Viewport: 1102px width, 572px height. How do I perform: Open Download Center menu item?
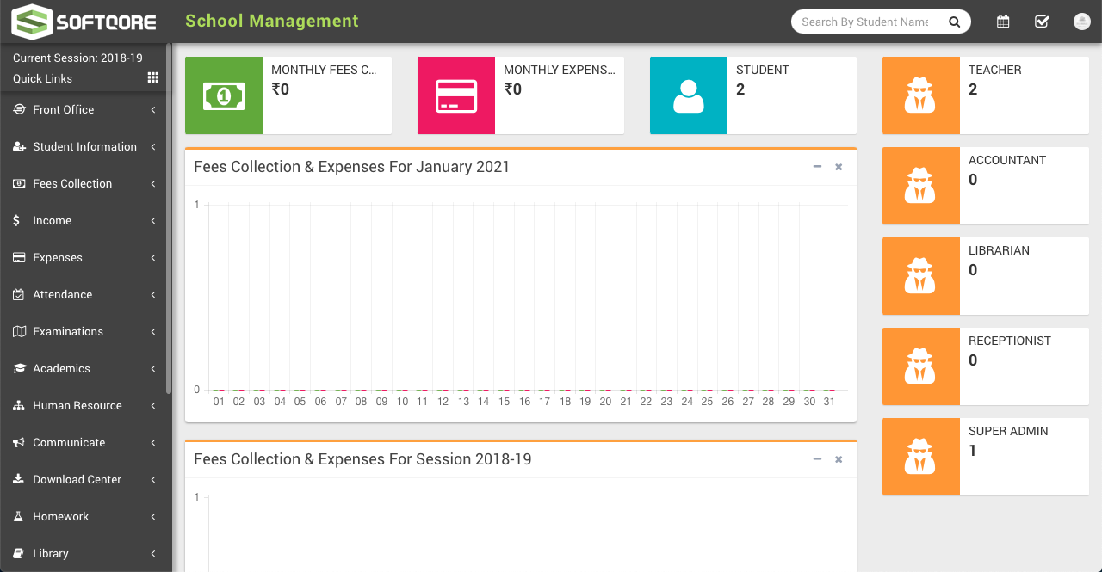tap(84, 479)
